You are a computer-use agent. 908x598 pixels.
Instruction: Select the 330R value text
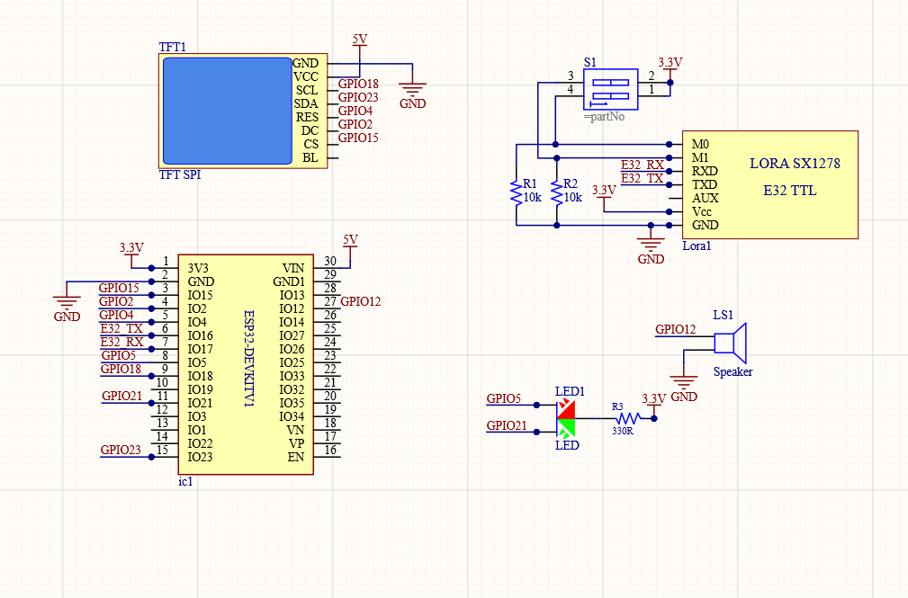click(623, 432)
